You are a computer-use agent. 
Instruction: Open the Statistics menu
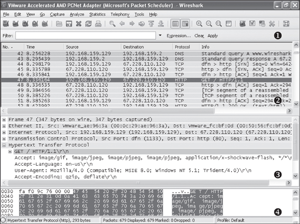point(97,14)
